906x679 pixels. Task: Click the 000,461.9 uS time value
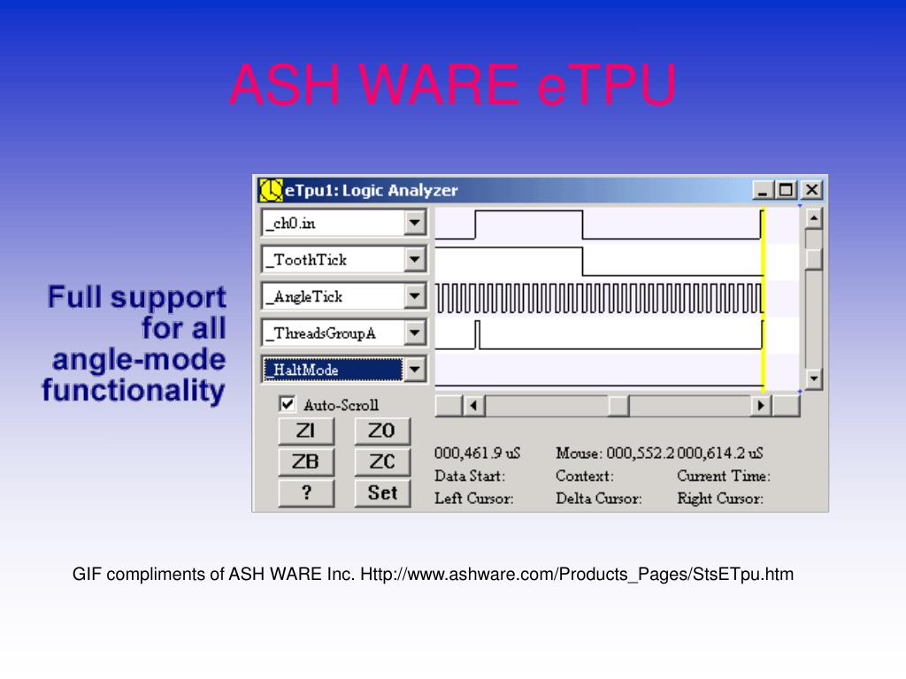coord(477,453)
